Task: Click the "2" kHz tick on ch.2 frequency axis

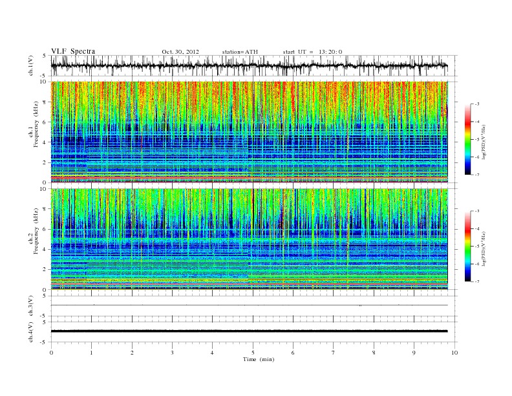Action: tap(45, 270)
